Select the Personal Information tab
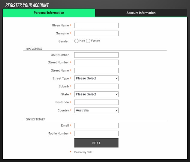 pos(49,13)
